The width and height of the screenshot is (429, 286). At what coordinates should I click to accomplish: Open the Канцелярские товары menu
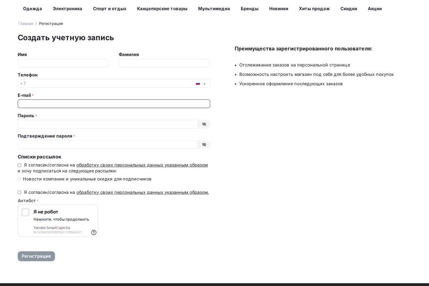pyautogui.click(x=162, y=9)
